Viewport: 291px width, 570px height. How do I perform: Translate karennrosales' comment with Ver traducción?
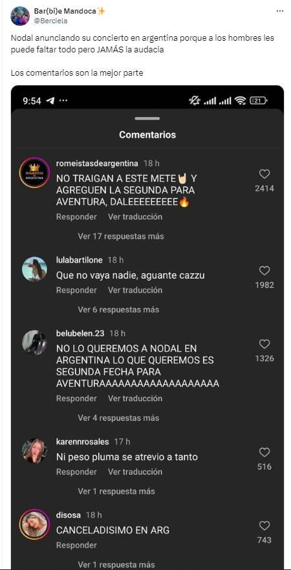pos(135,472)
